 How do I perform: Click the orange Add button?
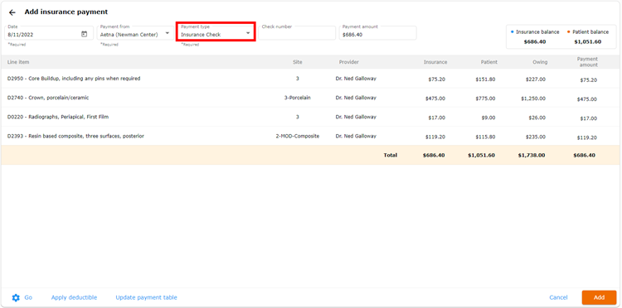point(599,297)
